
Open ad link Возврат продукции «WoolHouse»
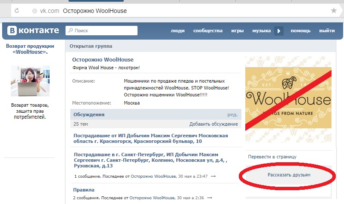click(30, 49)
